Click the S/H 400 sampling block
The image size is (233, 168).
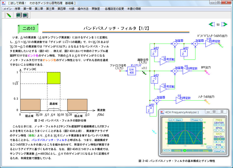[132, 71]
